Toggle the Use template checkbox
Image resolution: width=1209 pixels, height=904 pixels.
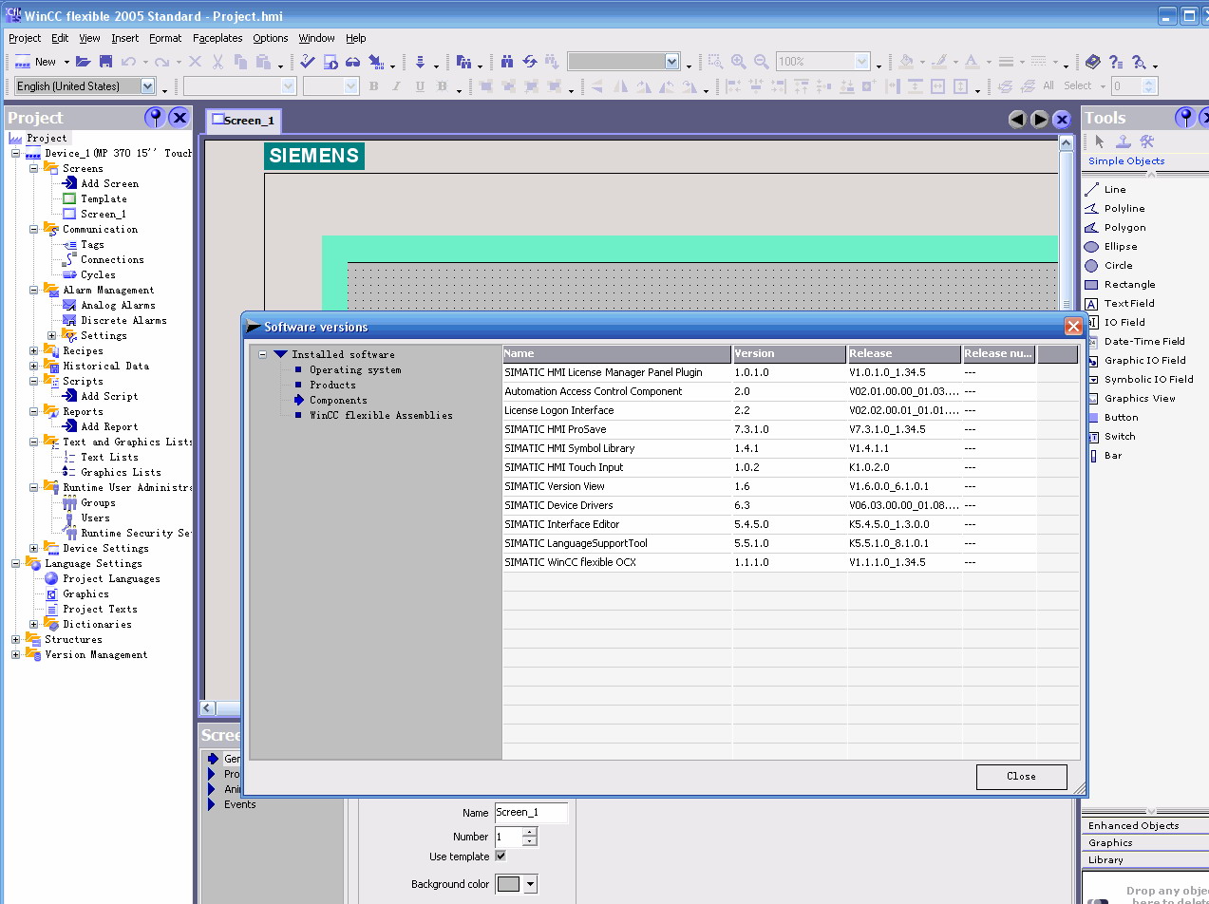point(501,857)
